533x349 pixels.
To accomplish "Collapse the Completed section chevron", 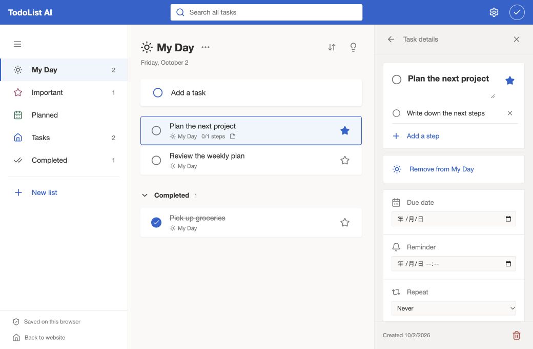I will coord(145,196).
